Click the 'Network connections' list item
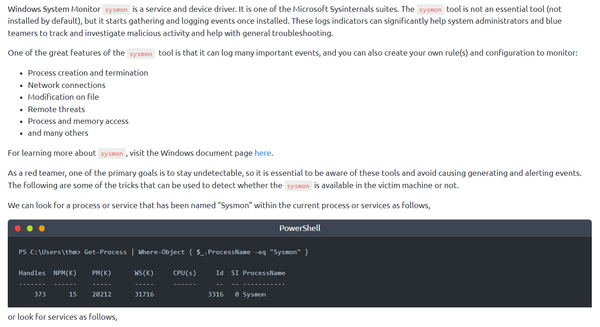 pos(67,85)
